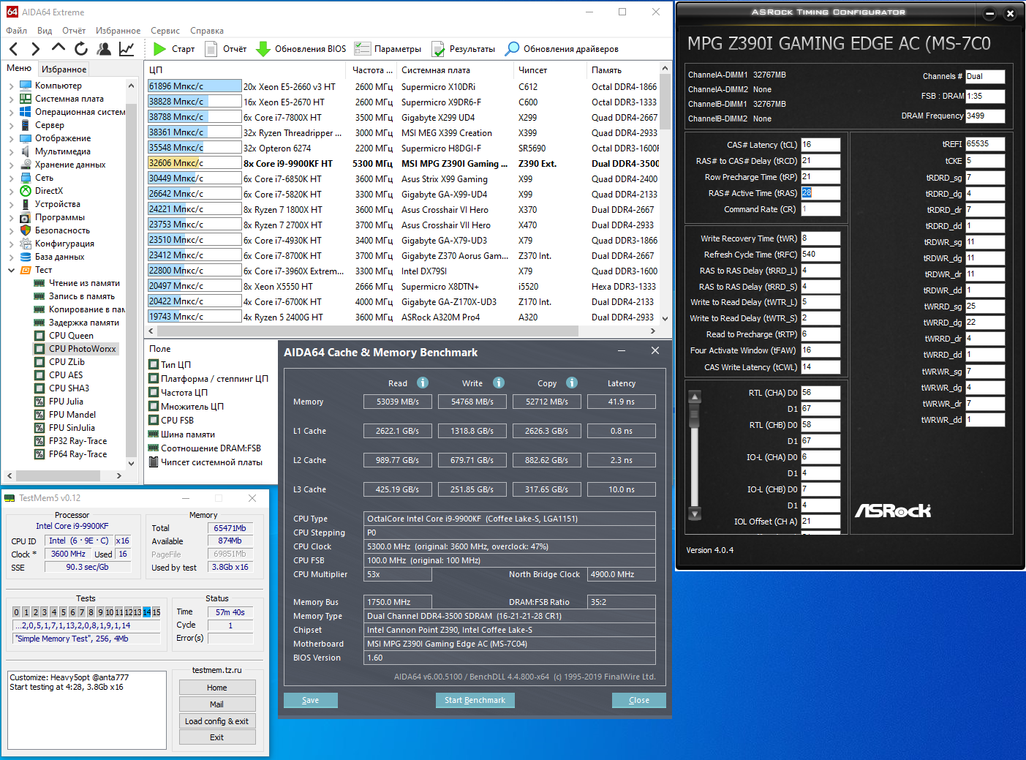
Task: Go back with the left arrow toolbar icon
Action: 14,49
